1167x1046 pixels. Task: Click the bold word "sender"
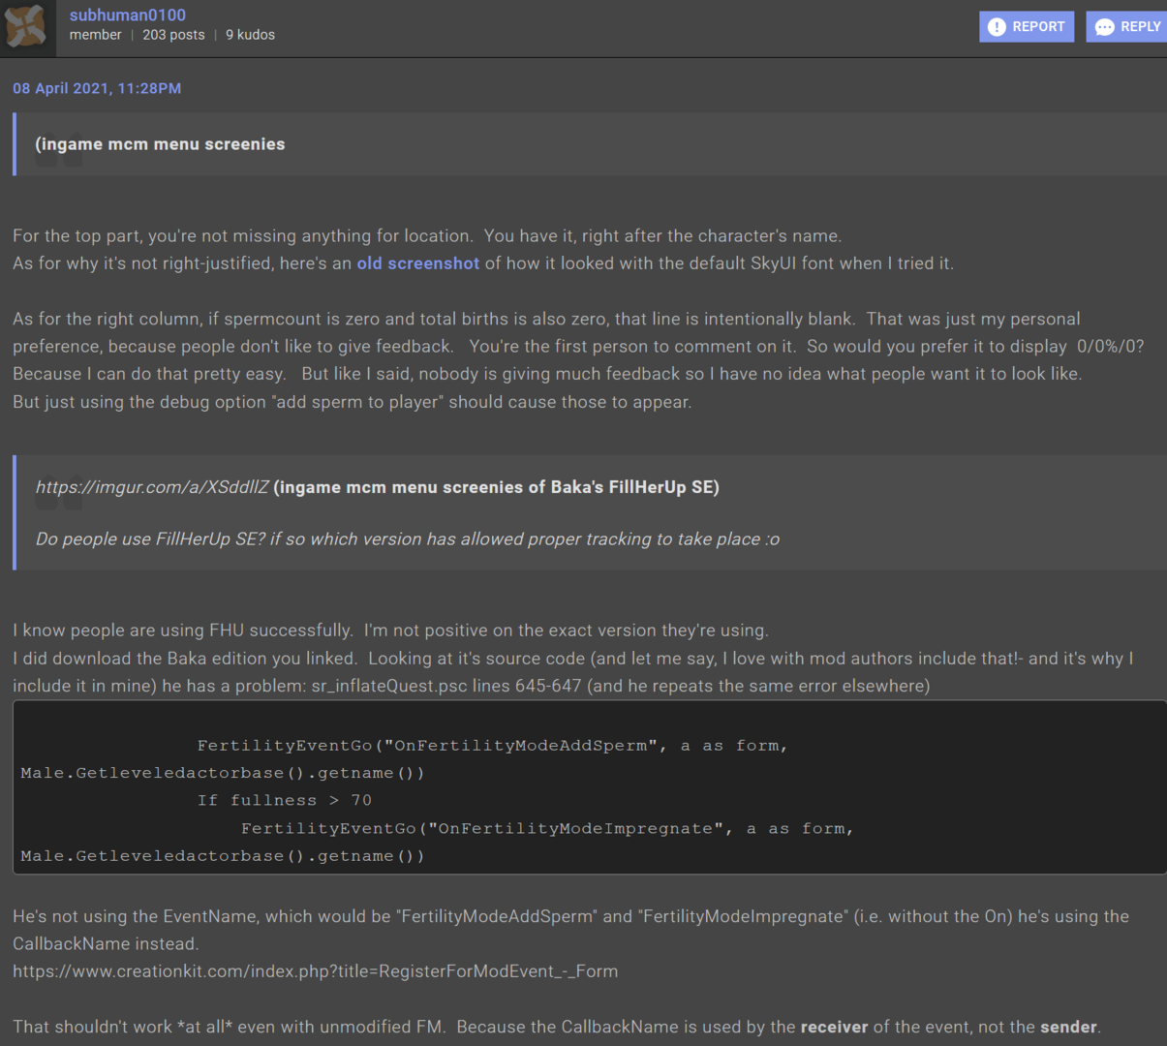(x=1068, y=1028)
